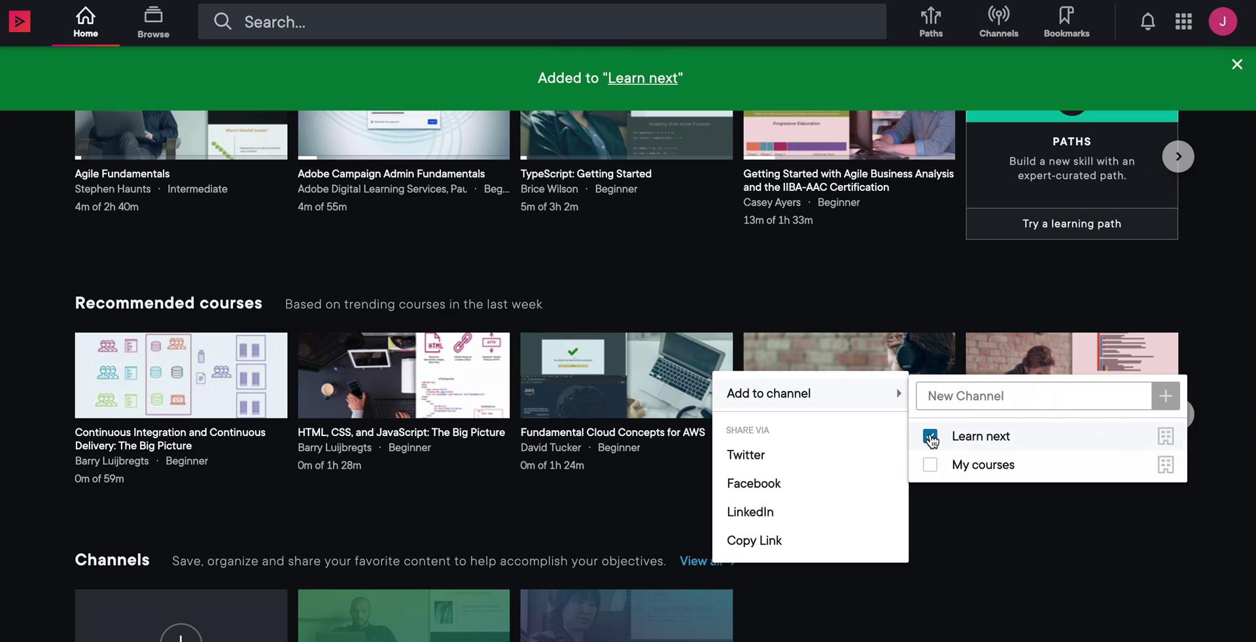Click the Pluralsight logo icon
This screenshot has height=642, width=1256.
20,22
